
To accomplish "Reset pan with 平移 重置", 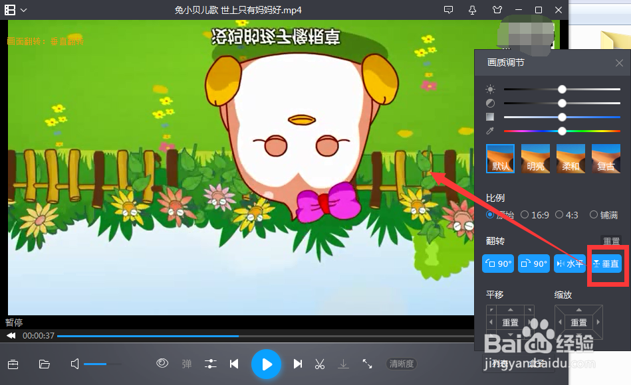I will 510,323.
